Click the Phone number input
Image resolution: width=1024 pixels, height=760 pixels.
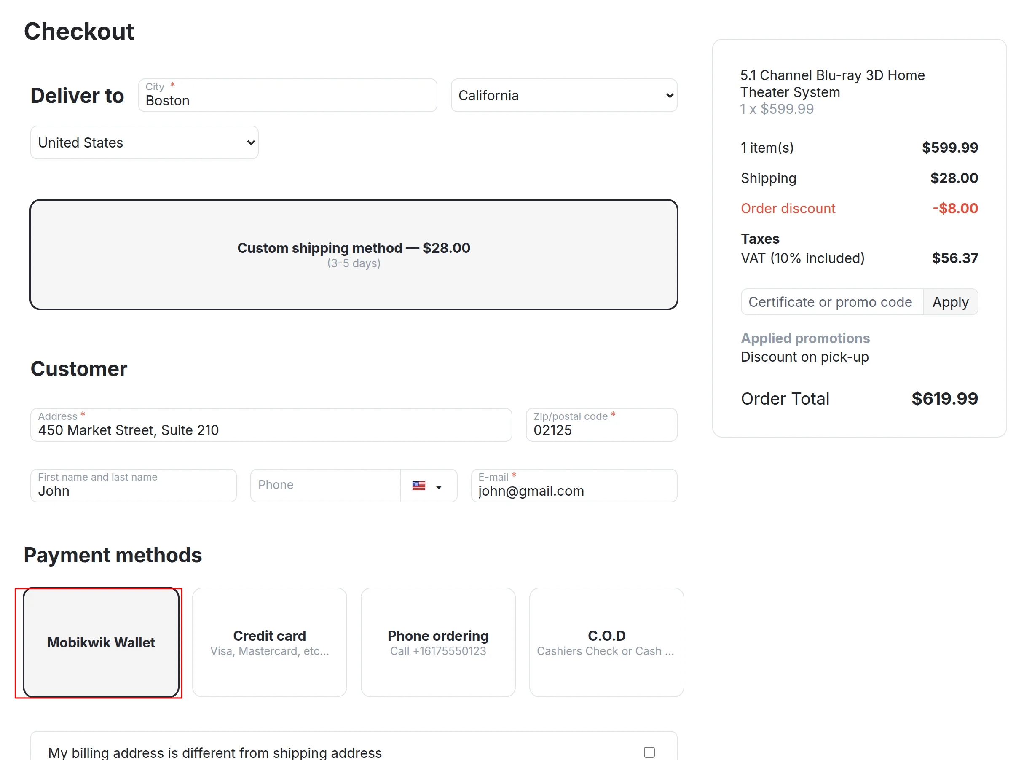326,486
